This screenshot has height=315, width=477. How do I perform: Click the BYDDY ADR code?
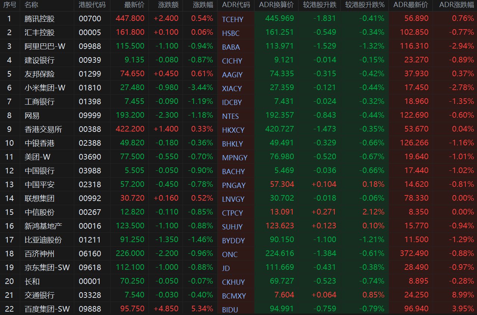(234, 241)
